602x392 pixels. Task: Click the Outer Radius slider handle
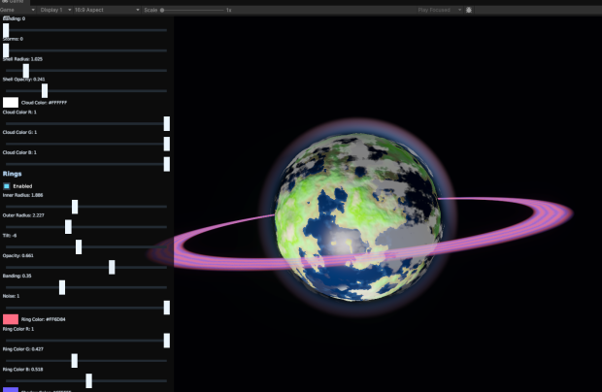pos(68,227)
